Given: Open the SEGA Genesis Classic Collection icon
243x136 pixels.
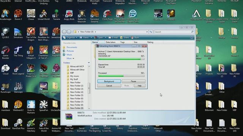Looking at the screenshot, I should point(133,16).
